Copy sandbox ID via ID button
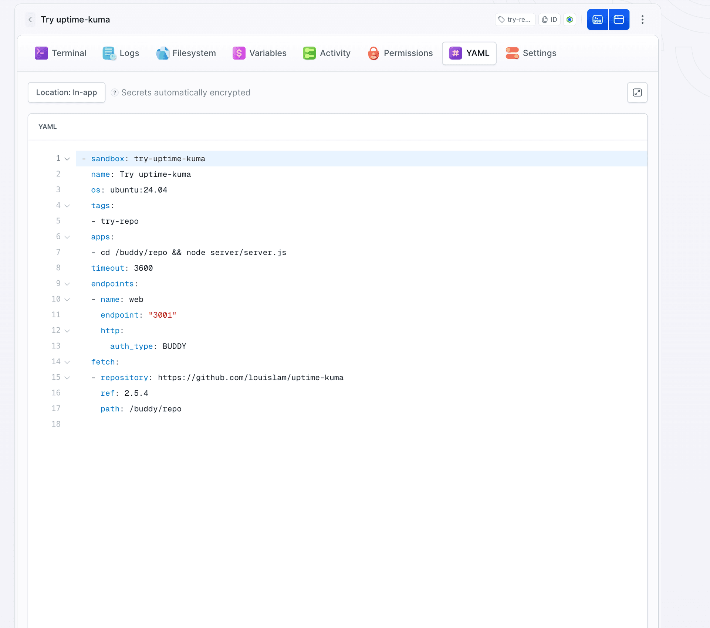710x628 pixels. (549, 20)
